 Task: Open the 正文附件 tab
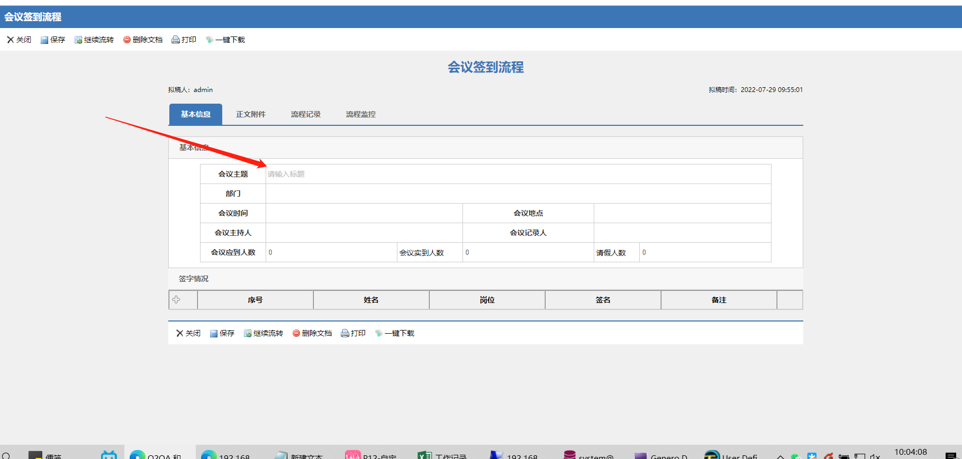(x=251, y=114)
